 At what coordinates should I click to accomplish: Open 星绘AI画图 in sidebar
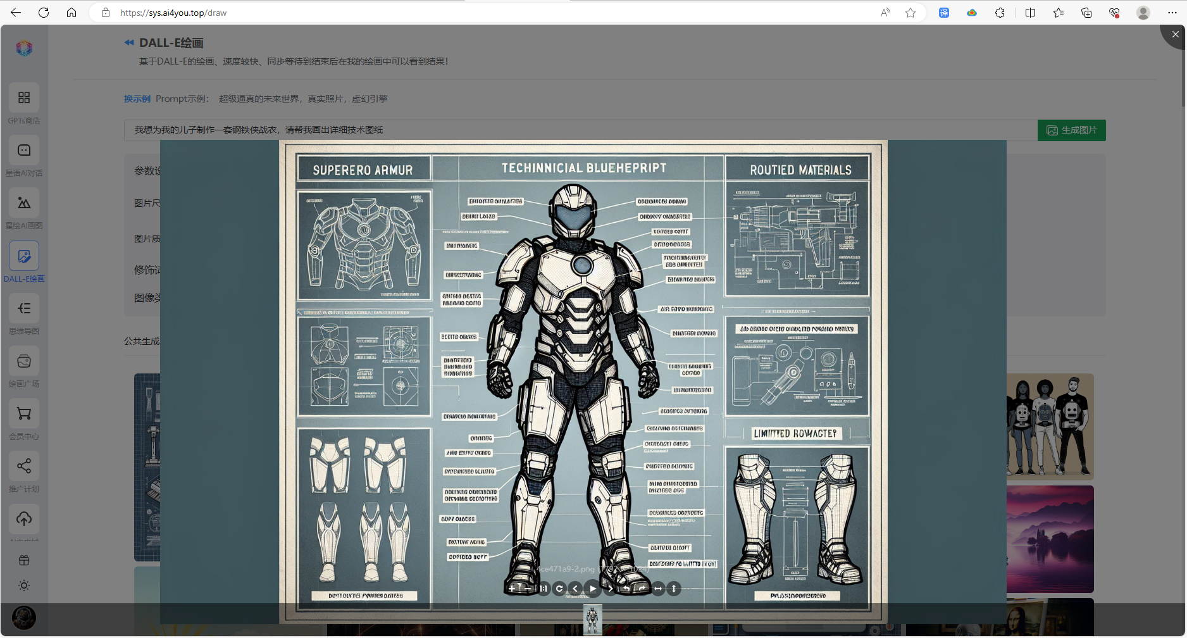point(24,210)
